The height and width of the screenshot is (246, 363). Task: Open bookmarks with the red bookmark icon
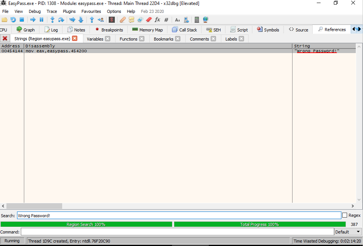tap(149, 20)
